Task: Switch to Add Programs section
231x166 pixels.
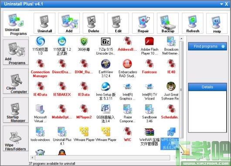Action: click(x=16, y=52)
